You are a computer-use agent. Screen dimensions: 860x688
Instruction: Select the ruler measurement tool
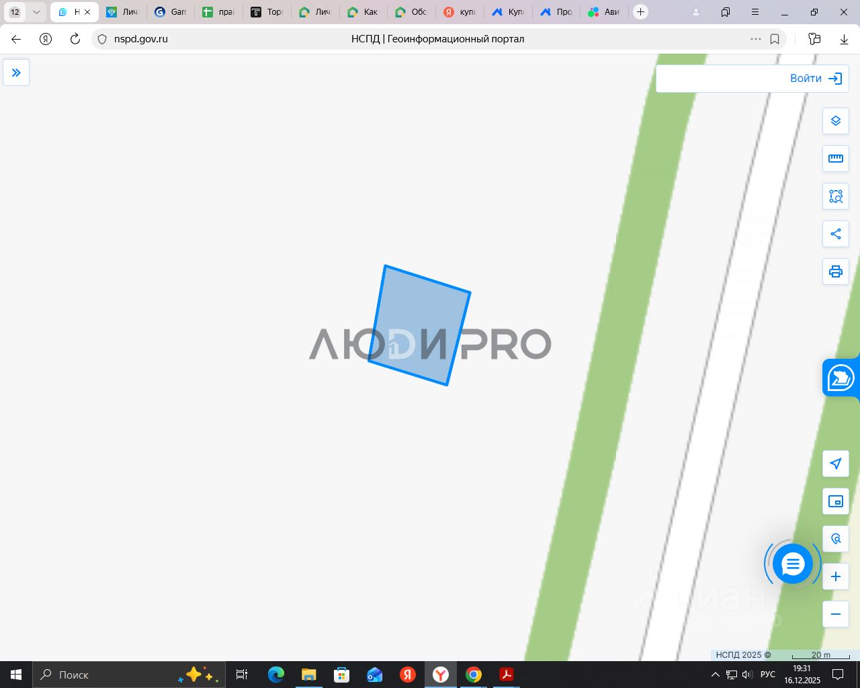click(x=836, y=159)
